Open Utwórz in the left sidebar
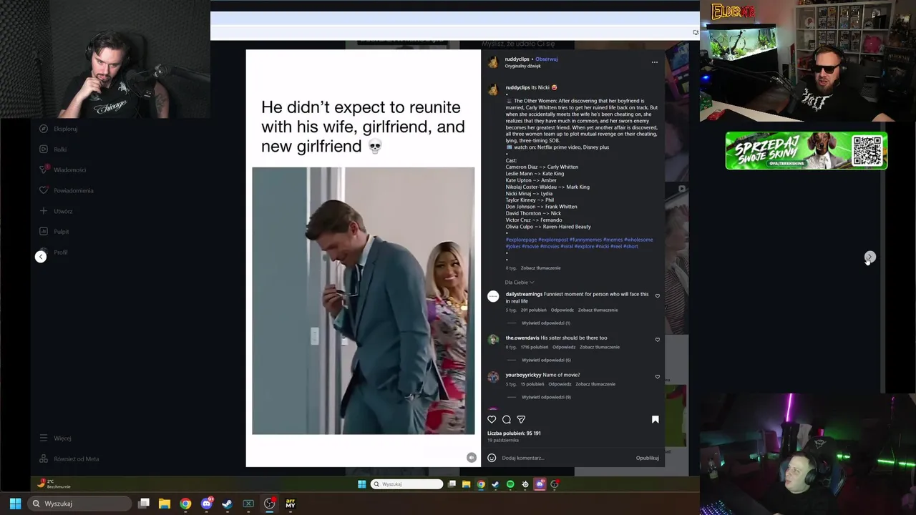Image resolution: width=916 pixels, height=515 pixels. [56, 211]
